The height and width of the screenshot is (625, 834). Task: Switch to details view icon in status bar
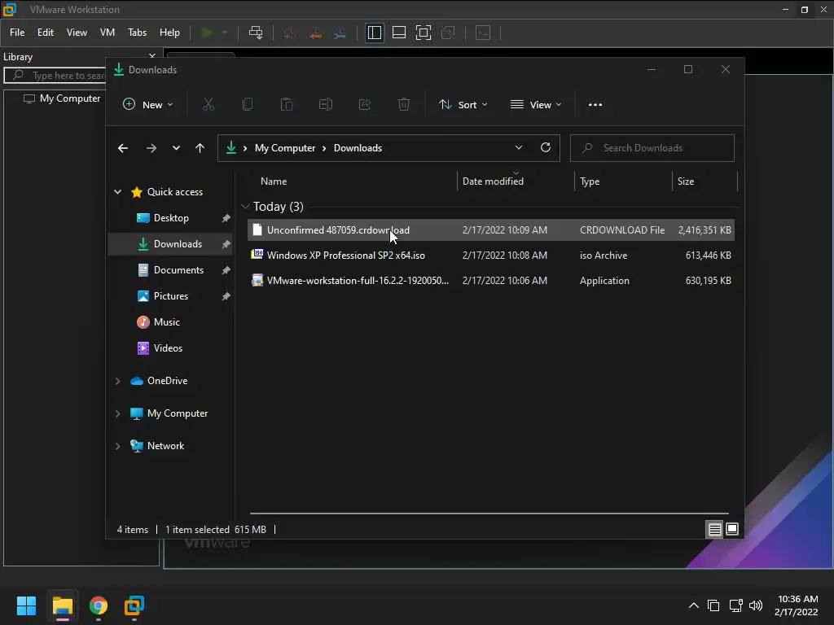click(x=714, y=529)
